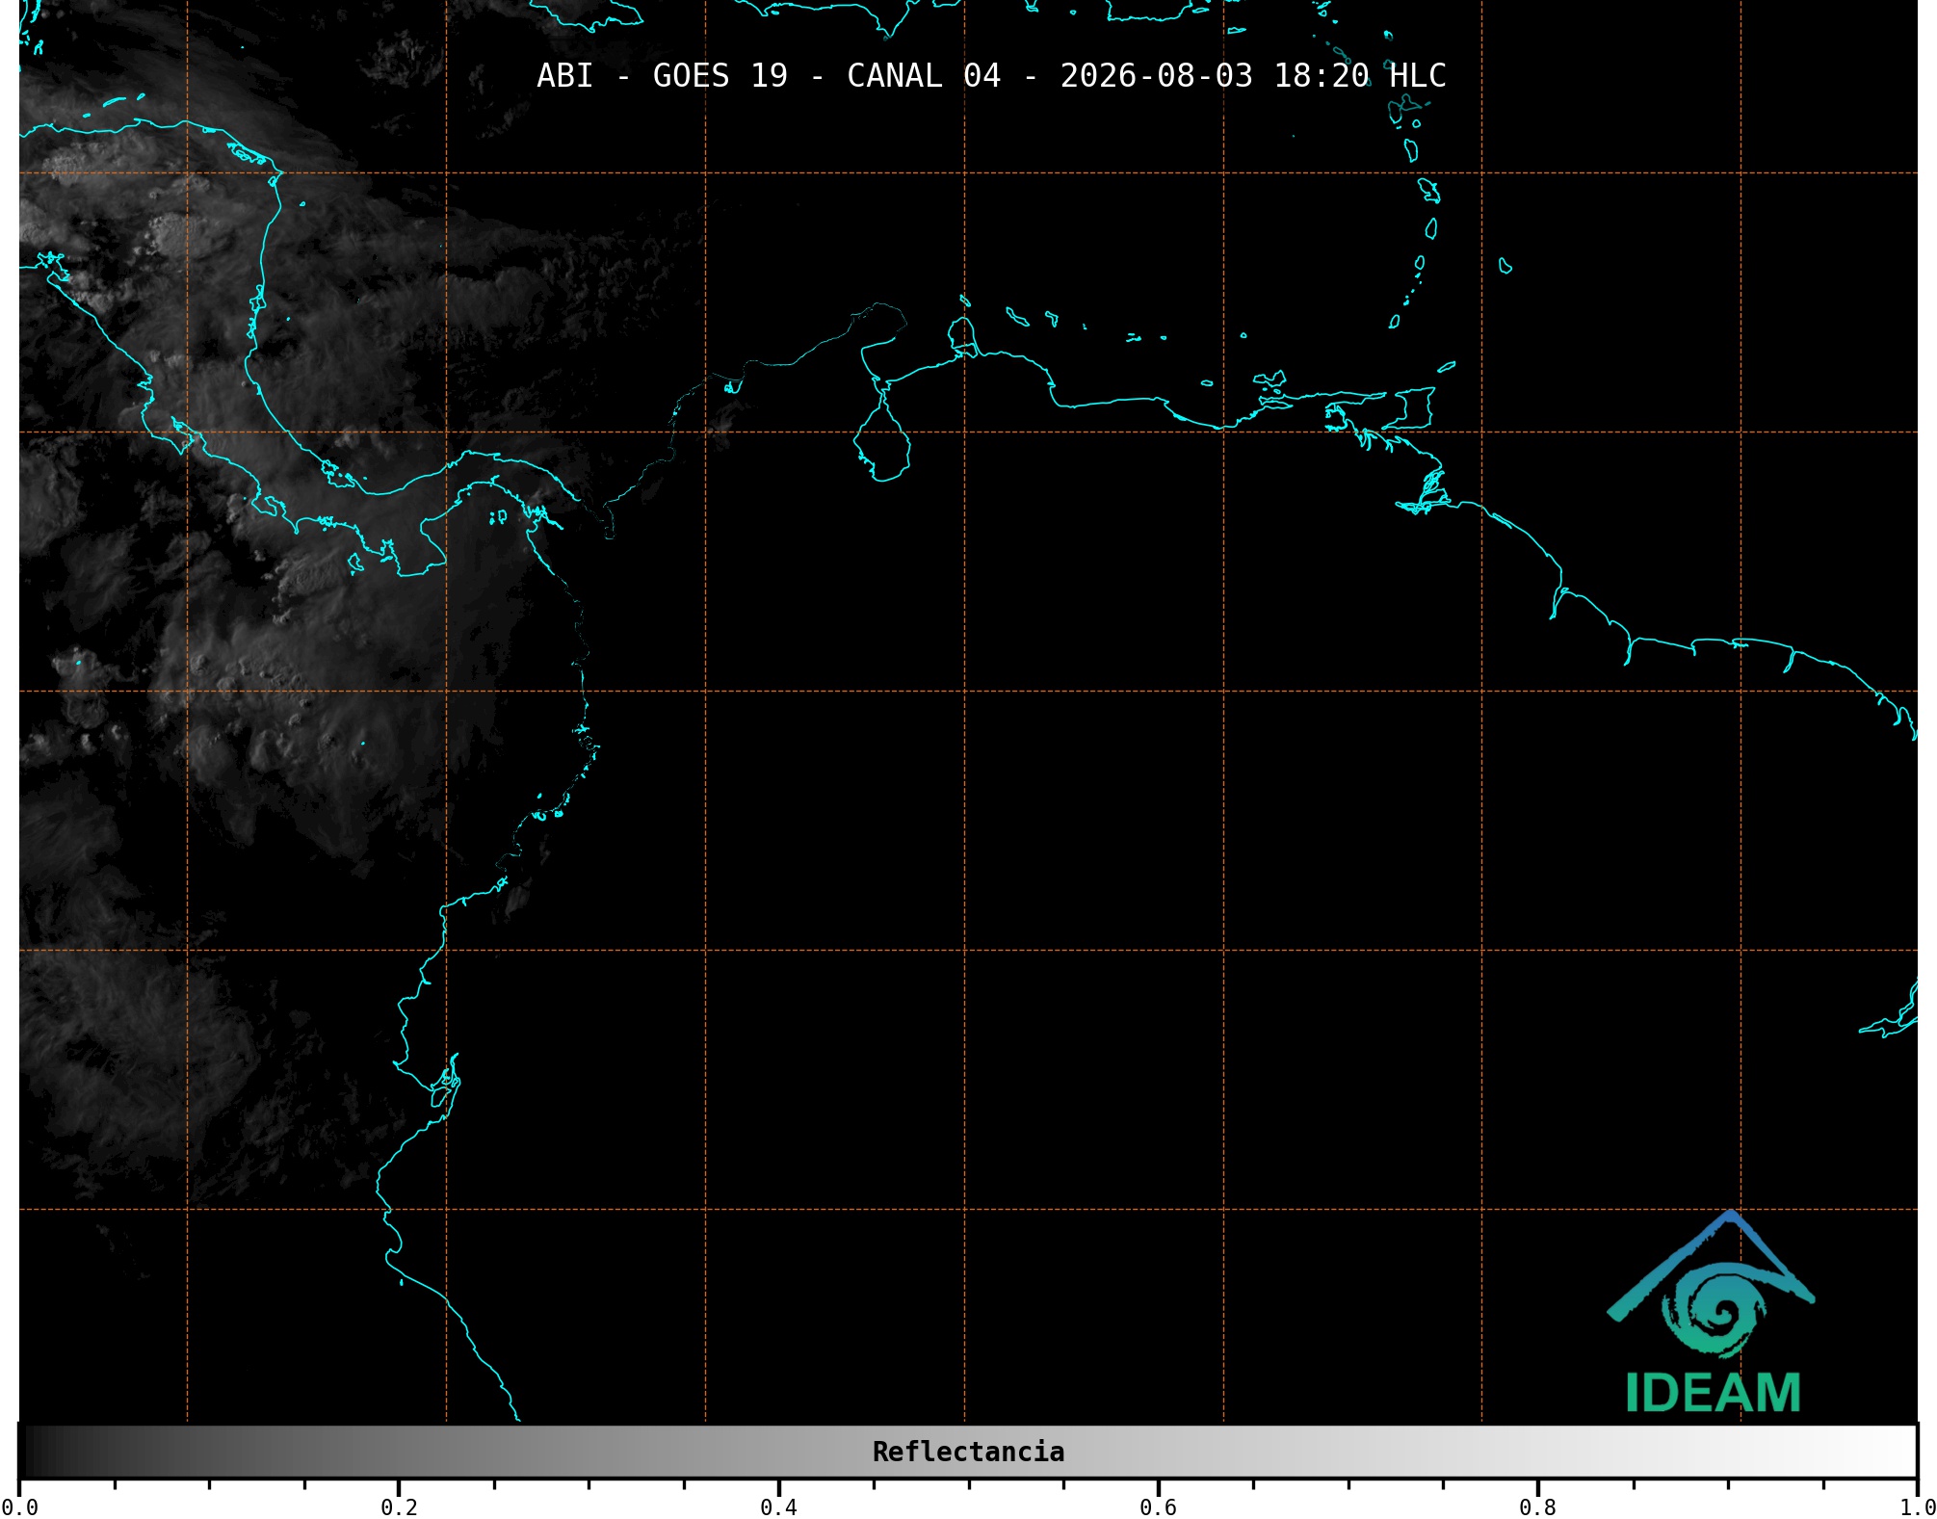Click the '1.0' colorbar tick label
The image size is (1937, 1519).
[x=1917, y=1507]
